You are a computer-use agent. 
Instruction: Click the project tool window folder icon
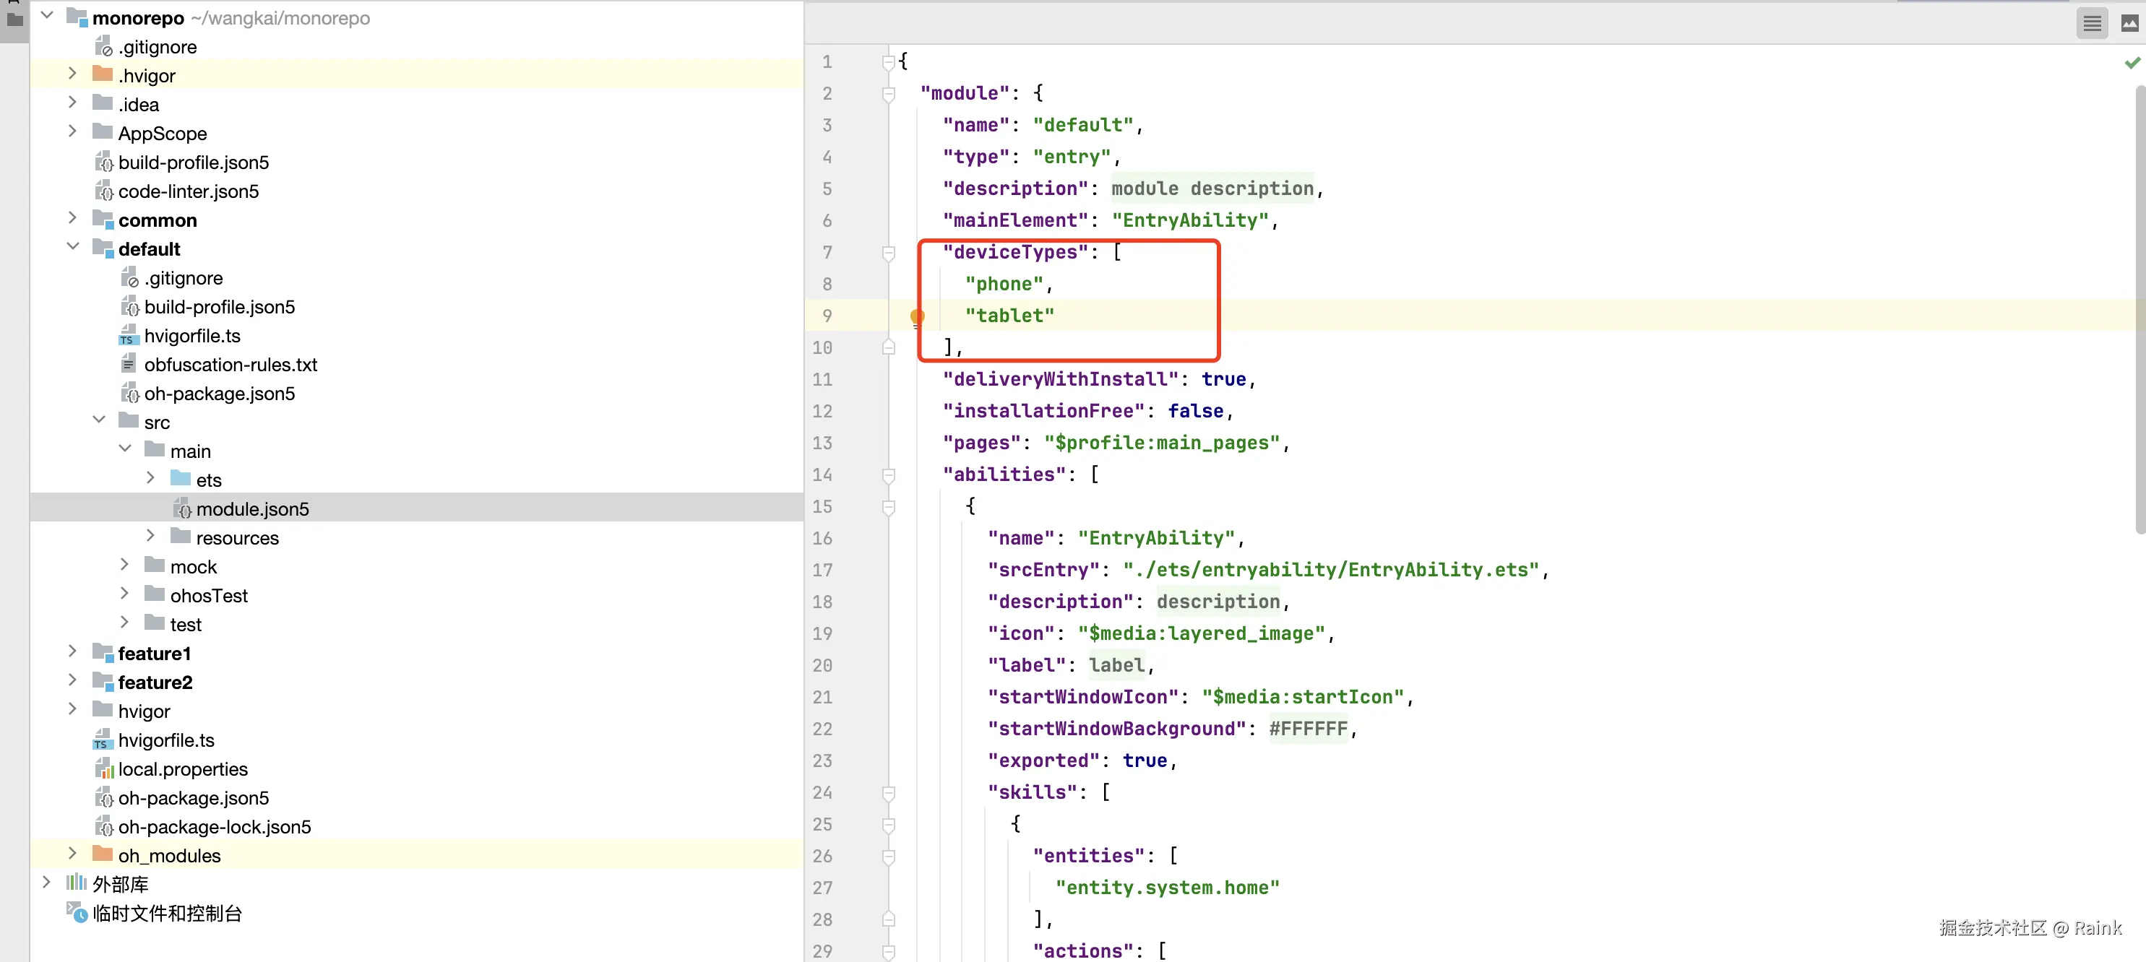tap(14, 18)
